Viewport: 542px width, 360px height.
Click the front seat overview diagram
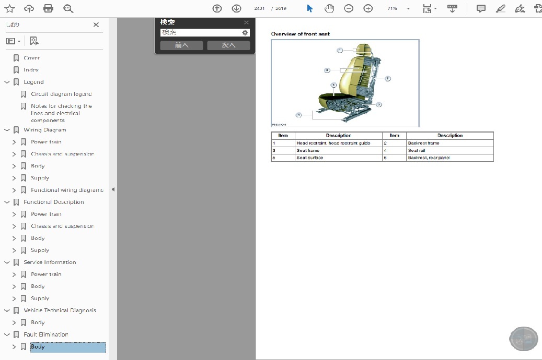coord(345,83)
